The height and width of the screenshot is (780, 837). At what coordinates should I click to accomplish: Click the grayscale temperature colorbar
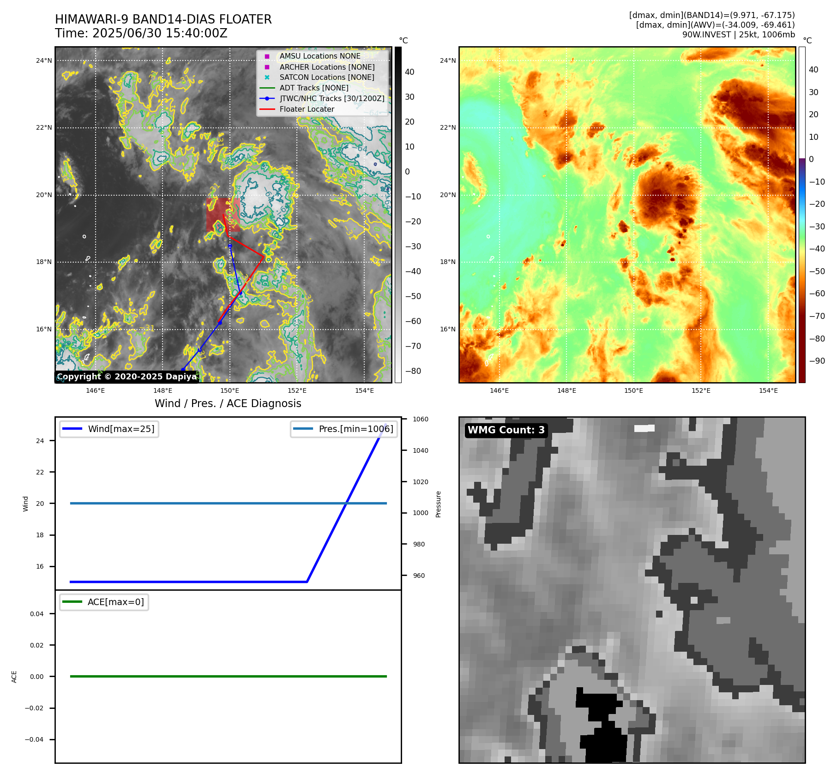(398, 215)
